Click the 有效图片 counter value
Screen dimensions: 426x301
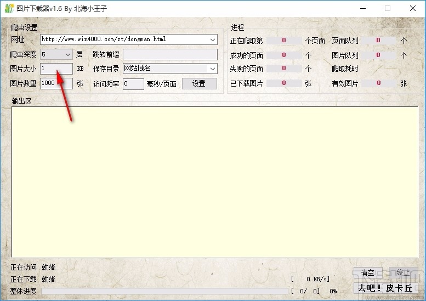[x=378, y=83]
